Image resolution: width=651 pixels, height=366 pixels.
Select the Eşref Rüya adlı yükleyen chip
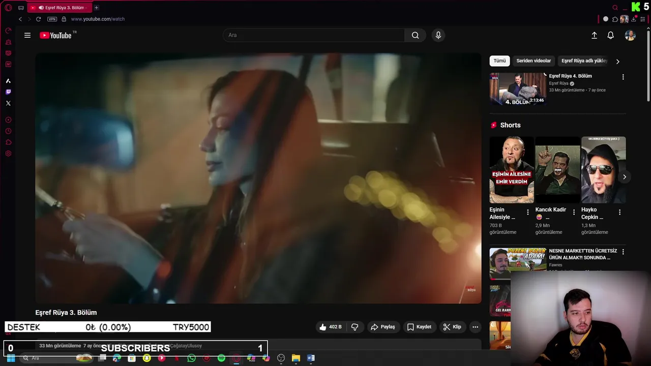tap(584, 60)
